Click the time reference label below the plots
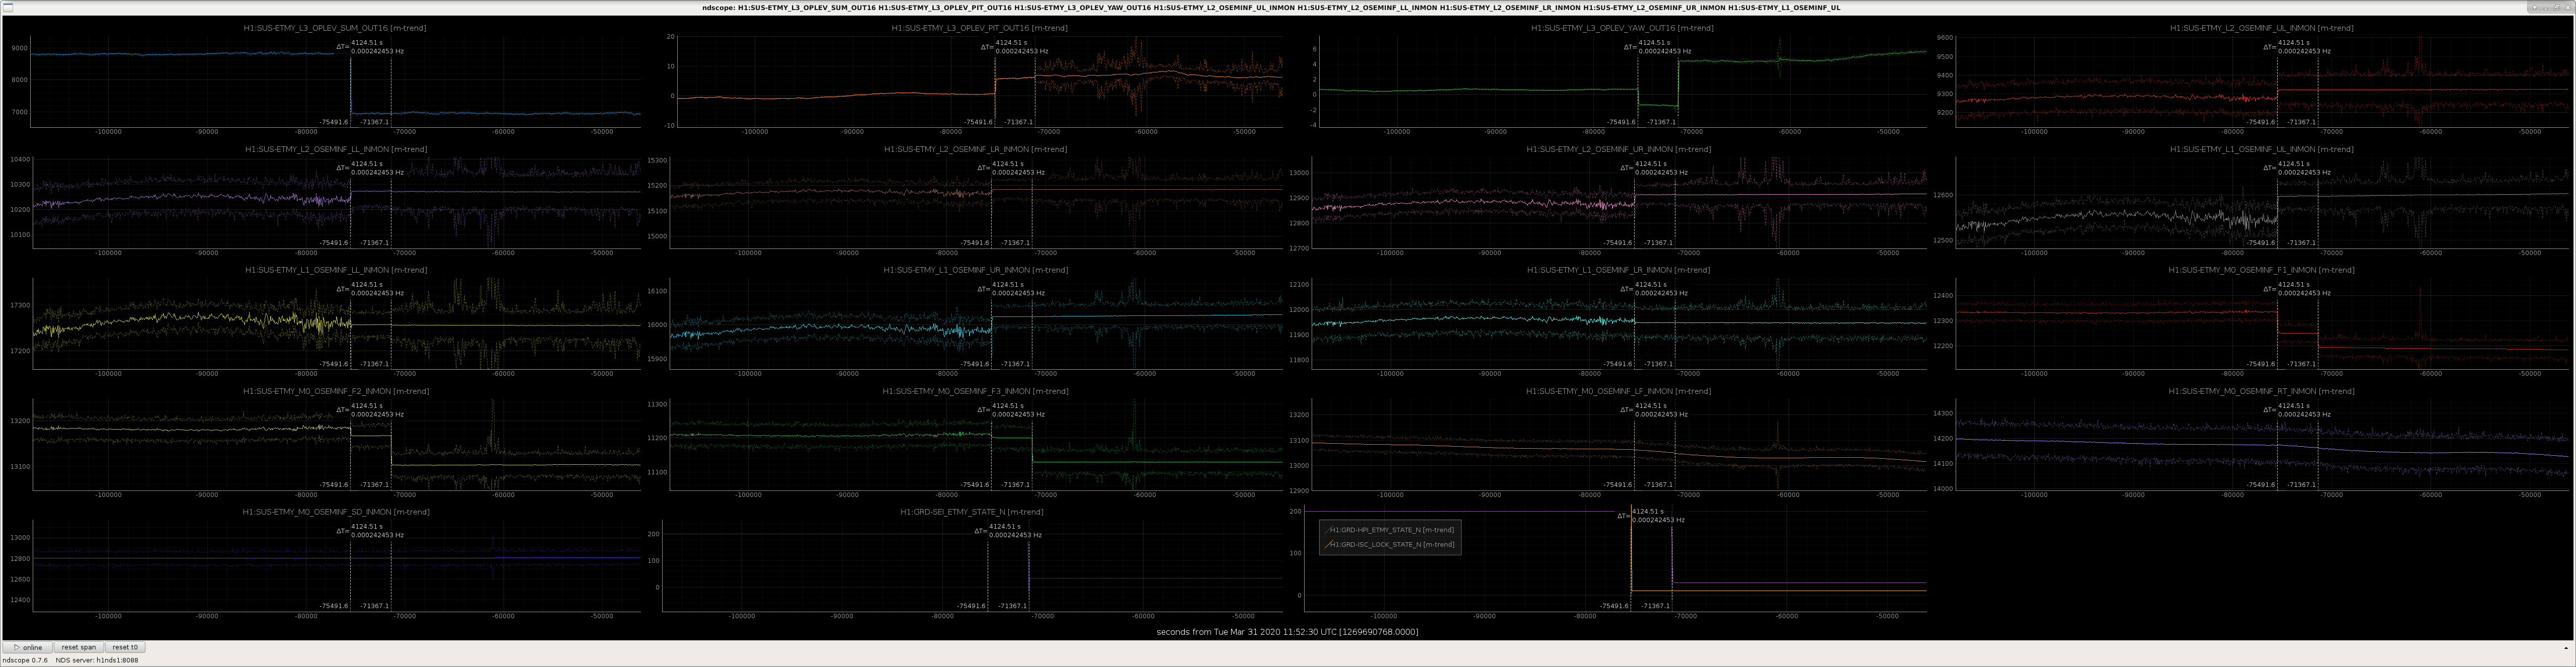 (1287, 632)
